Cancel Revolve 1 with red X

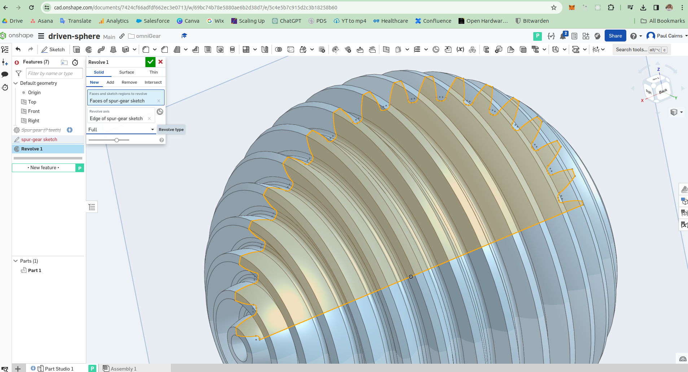click(x=161, y=62)
